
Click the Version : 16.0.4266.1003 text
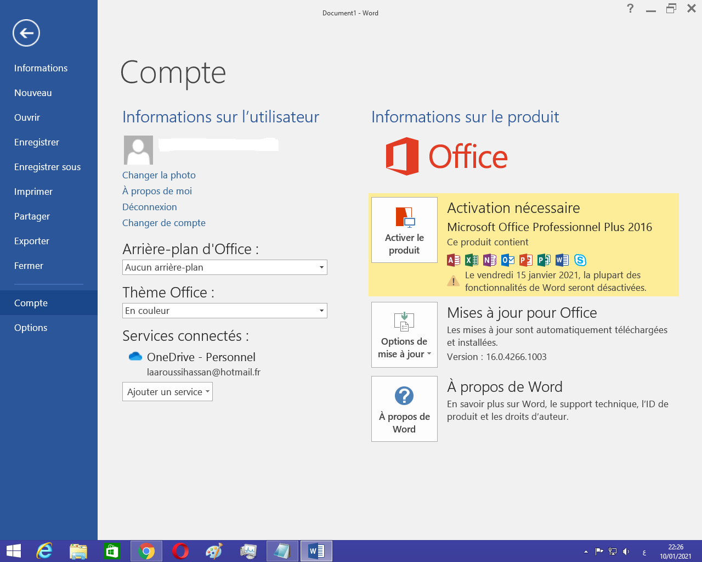pos(497,357)
